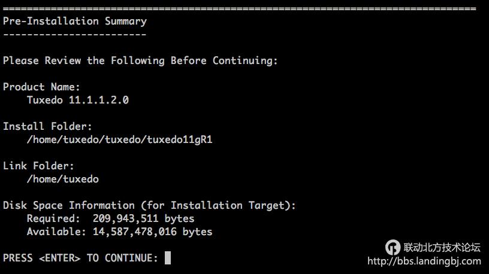Click the Please Review the Following line

tap(140, 60)
